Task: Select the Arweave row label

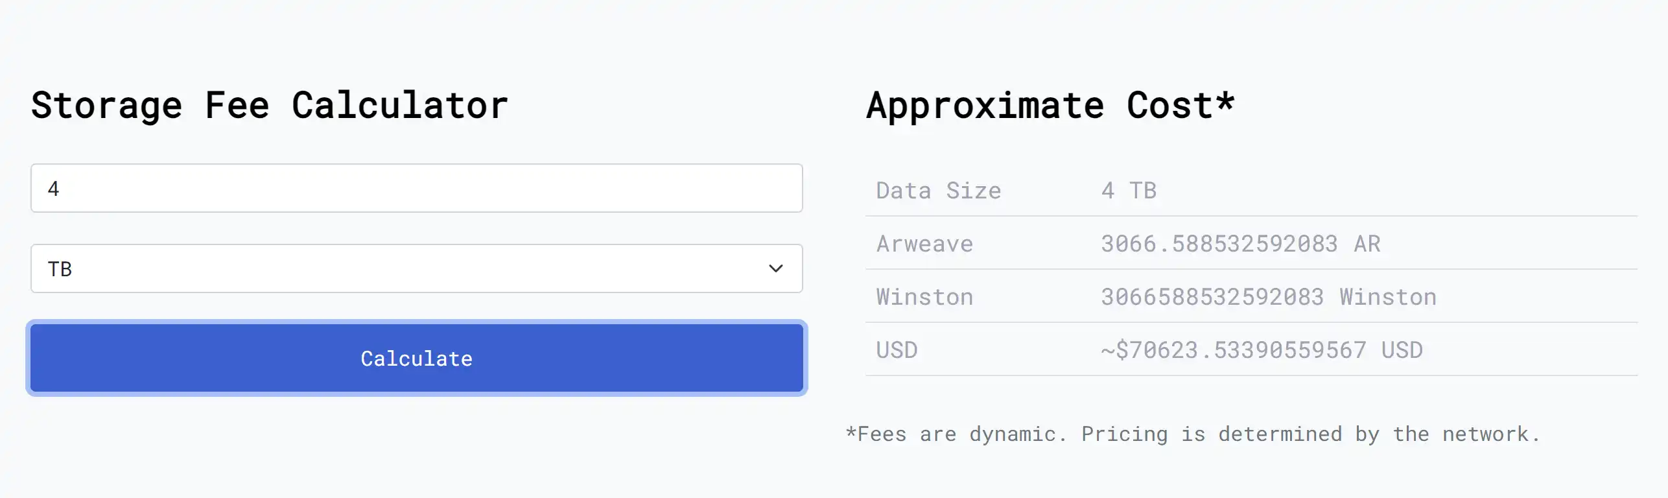Action: [x=924, y=244]
